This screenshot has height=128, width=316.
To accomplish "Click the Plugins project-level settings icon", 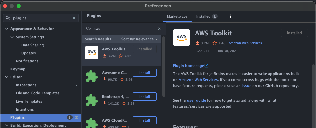I will 76,117.
